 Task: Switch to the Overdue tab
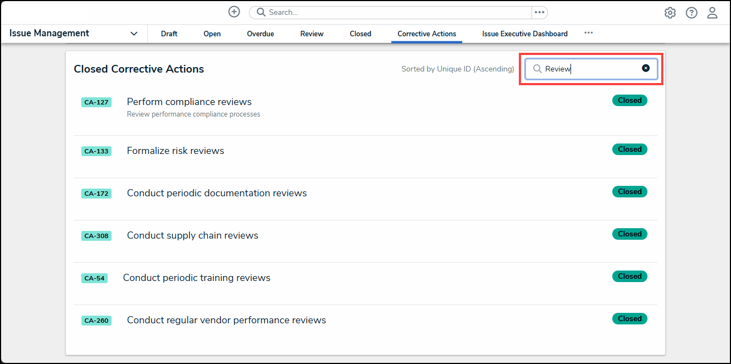(x=261, y=34)
